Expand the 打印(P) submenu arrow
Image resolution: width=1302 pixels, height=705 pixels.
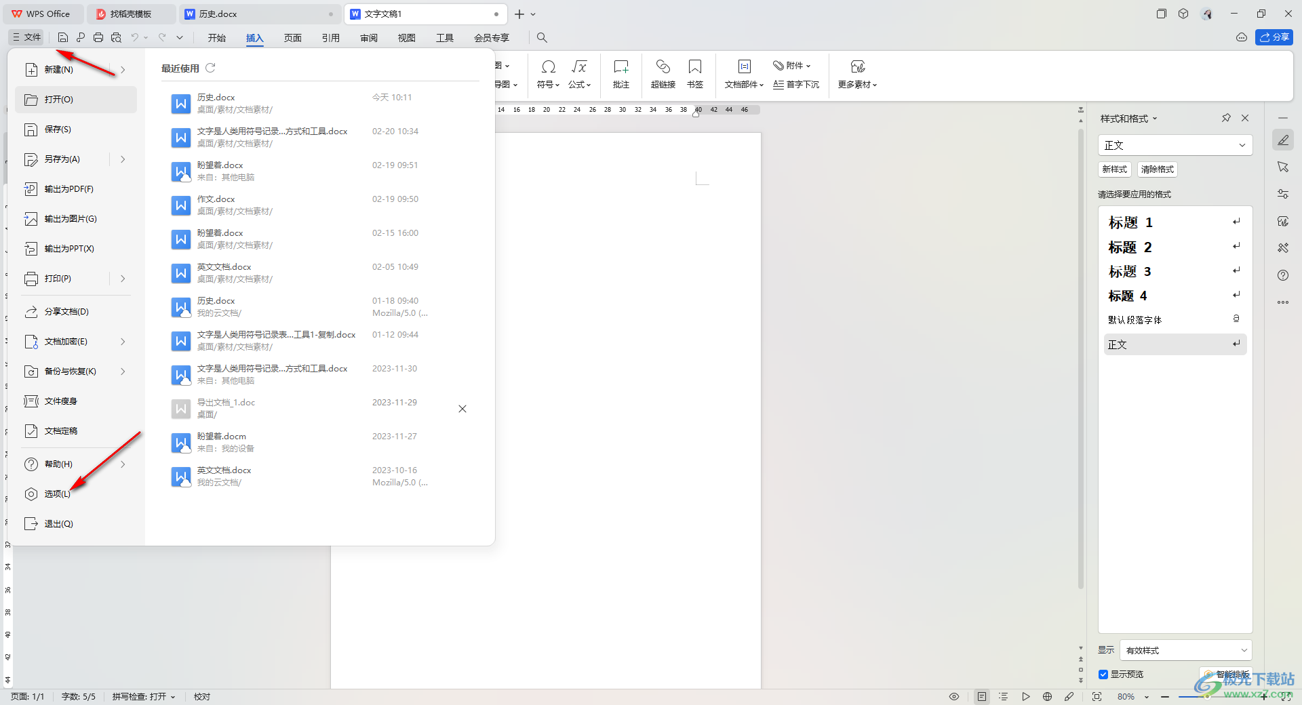click(123, 279)
